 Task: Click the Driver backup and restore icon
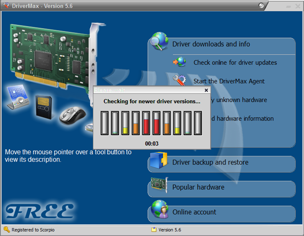click(159, 163)
